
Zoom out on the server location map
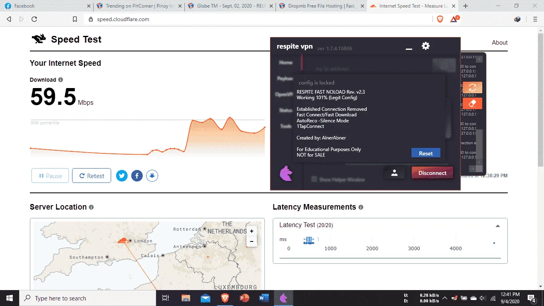(252, 241)
